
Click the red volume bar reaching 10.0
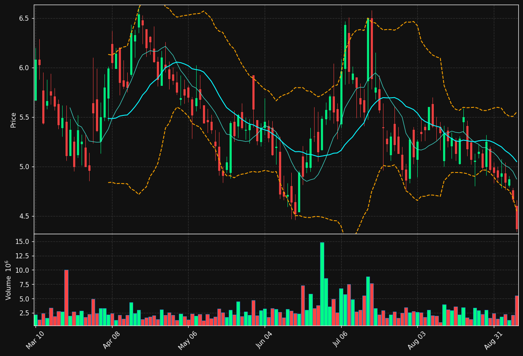tap(66, 298)
